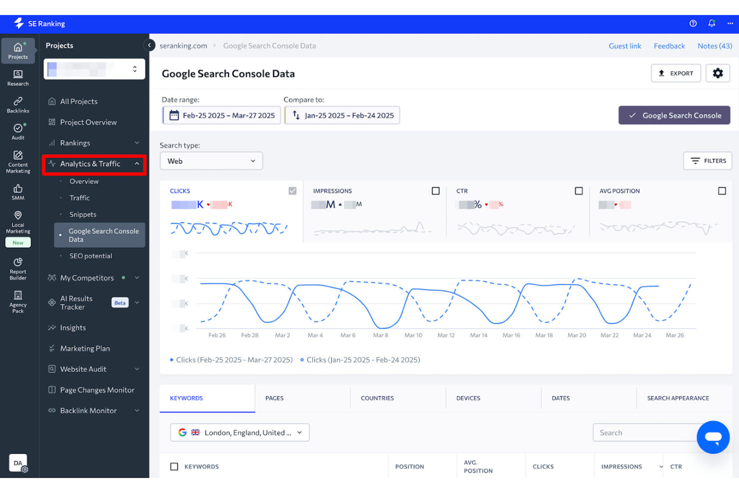Image resolution: width=739 pixels, height=493 pixels.
Task: Expand the AI Results Tracker menu
Action: pyautogui.click(x=94, y=303)
